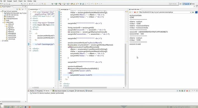Click the Debug bug icon in toolbar
The image size is (198, 108).
[52, 4]
